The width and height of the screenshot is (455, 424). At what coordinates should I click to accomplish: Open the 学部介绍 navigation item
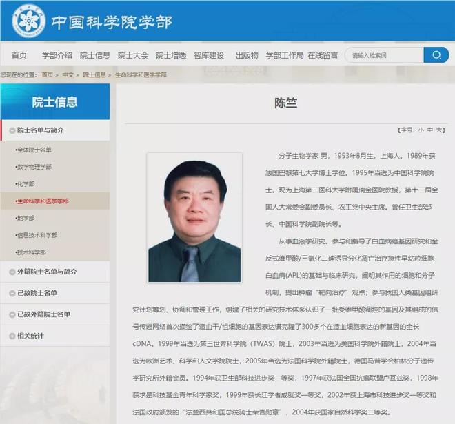tap(57, 55)
